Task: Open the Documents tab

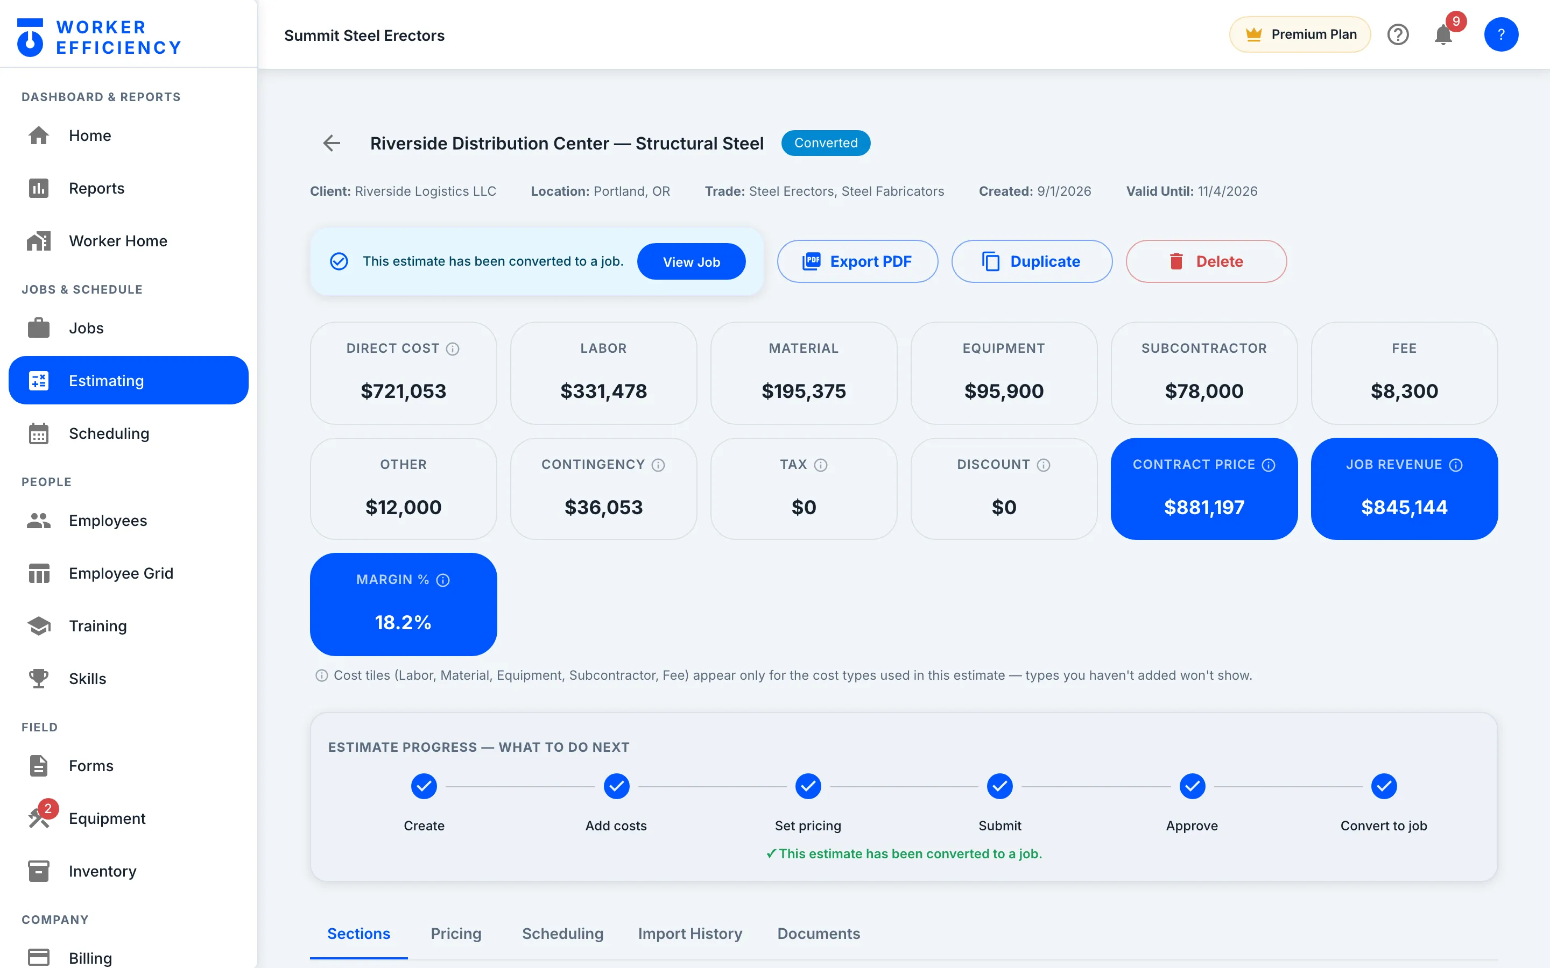Action: 819,934
